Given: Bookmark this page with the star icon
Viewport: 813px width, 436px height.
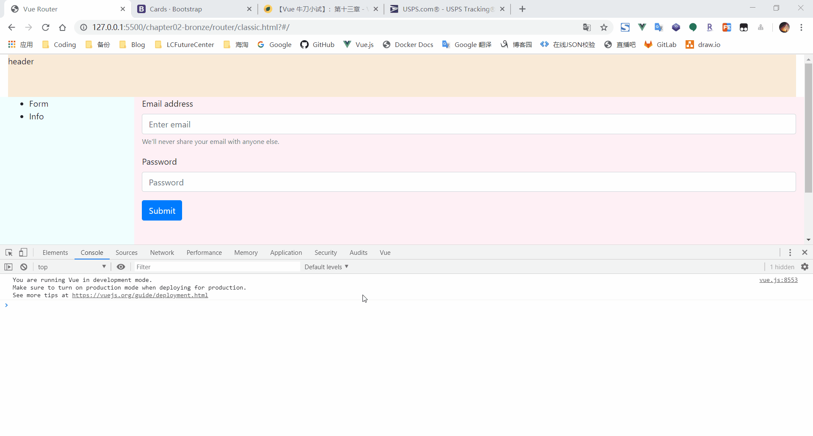Looking at the screenshot, I should coord(604,28).
